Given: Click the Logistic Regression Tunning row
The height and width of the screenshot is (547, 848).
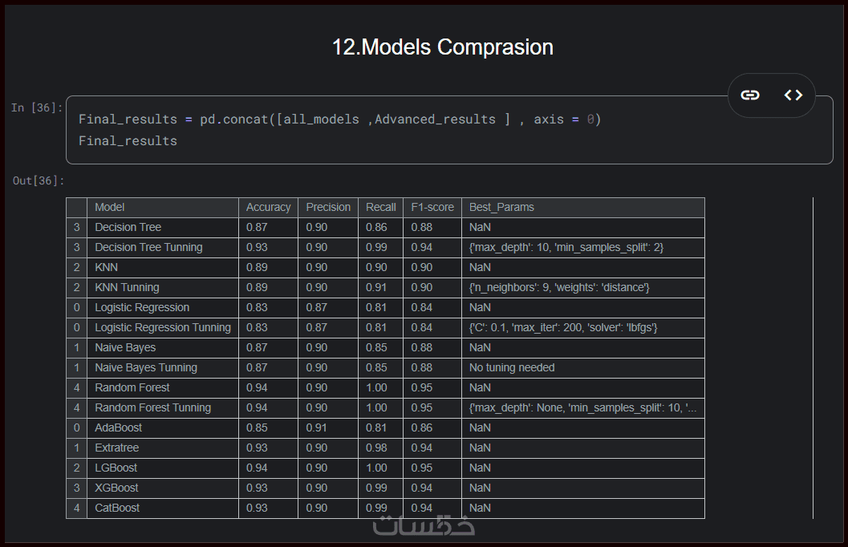Looking at the screenshot, I should tap(163, 327).
